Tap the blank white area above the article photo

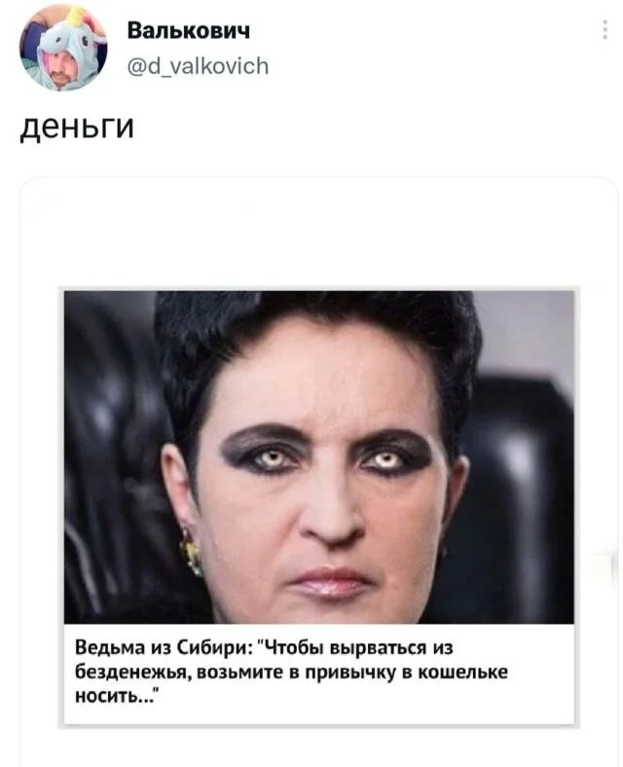[x=319, y=233]
